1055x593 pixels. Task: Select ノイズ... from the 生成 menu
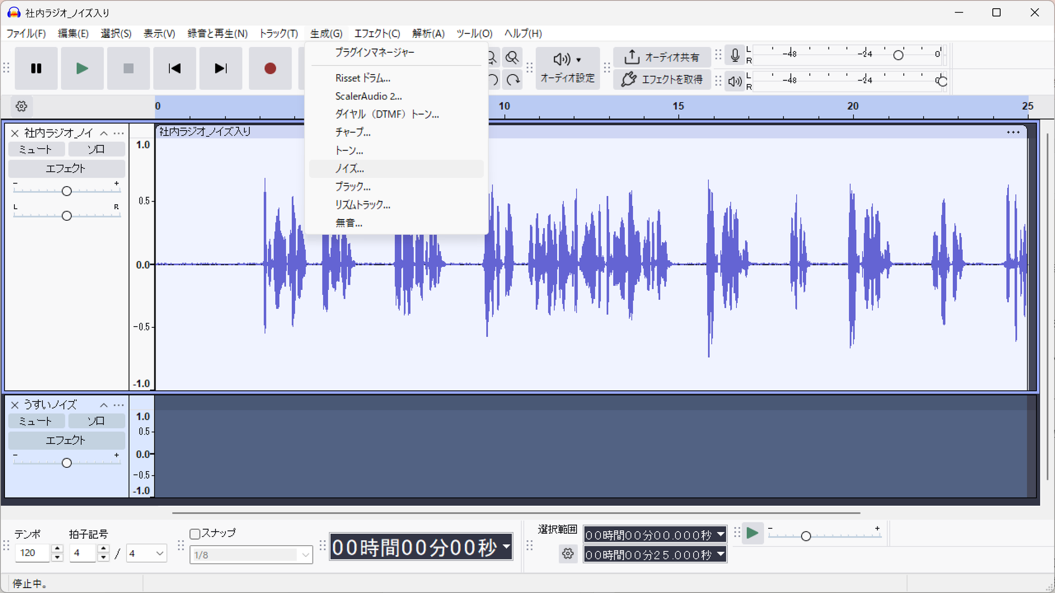coord(396,169)
